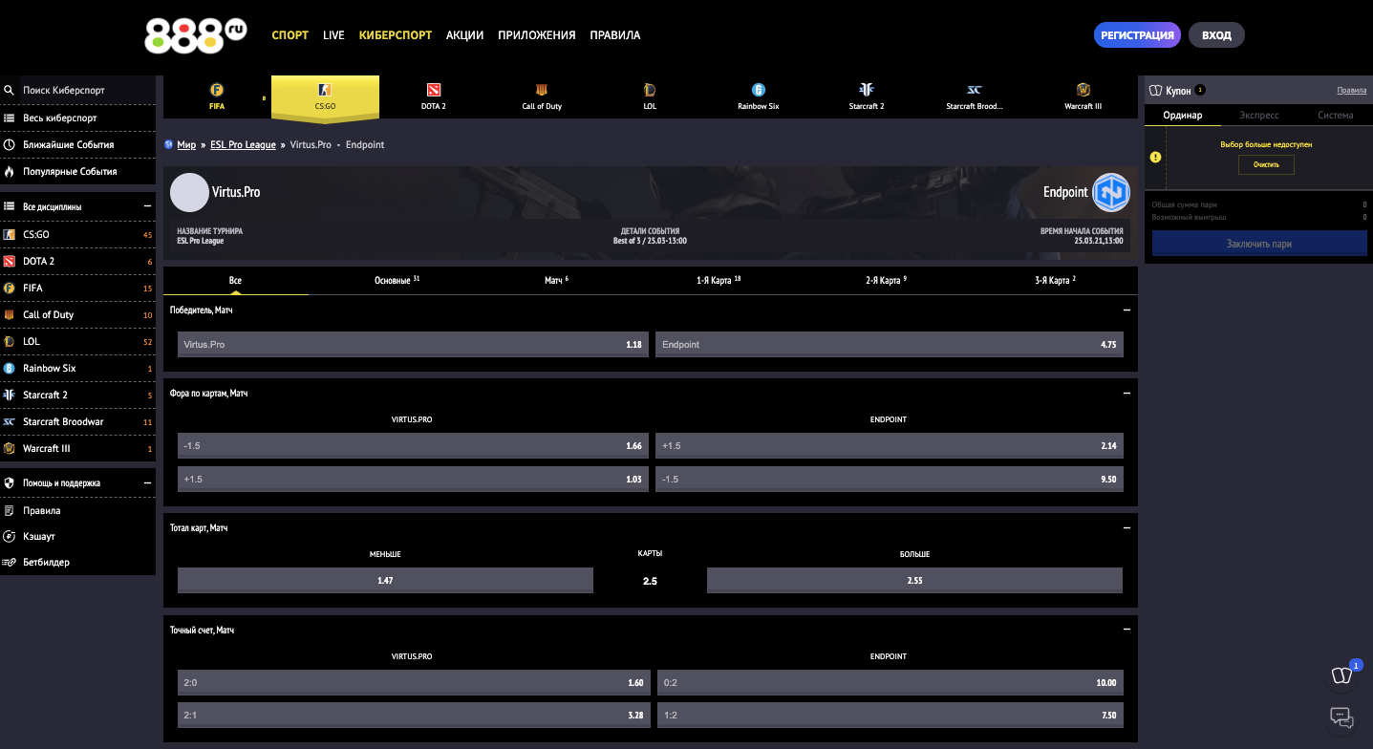Click the LOL icon in sidebar list
This screenshot has width=1373, height=749.
[10, 341]
